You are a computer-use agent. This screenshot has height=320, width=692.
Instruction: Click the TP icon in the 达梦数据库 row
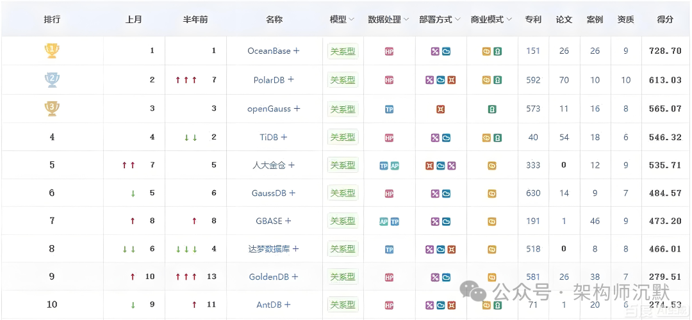click(x=390, y=250)
